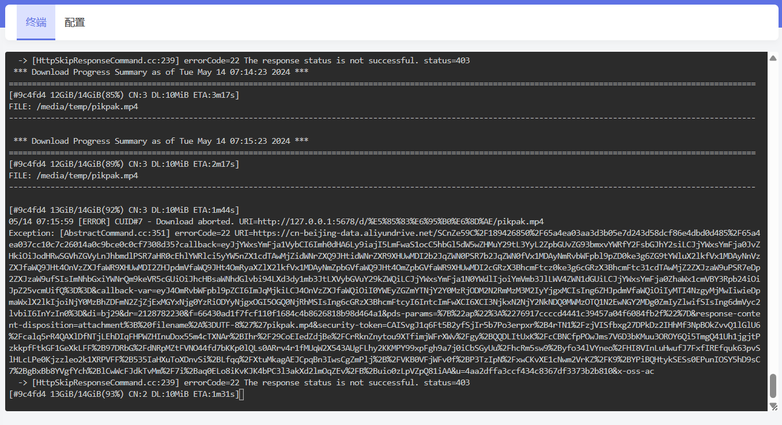Click the terminal scrollbar up arrow
This screenshot has width=782, height=425.
pyautogui.click(x=773, y=58)
